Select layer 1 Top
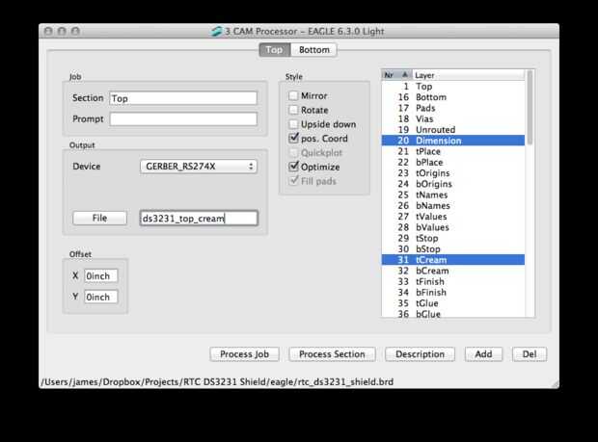598x442 pixels. click(453, 87)
